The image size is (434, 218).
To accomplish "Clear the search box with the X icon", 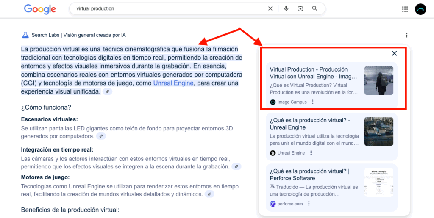I will [270, 8].
